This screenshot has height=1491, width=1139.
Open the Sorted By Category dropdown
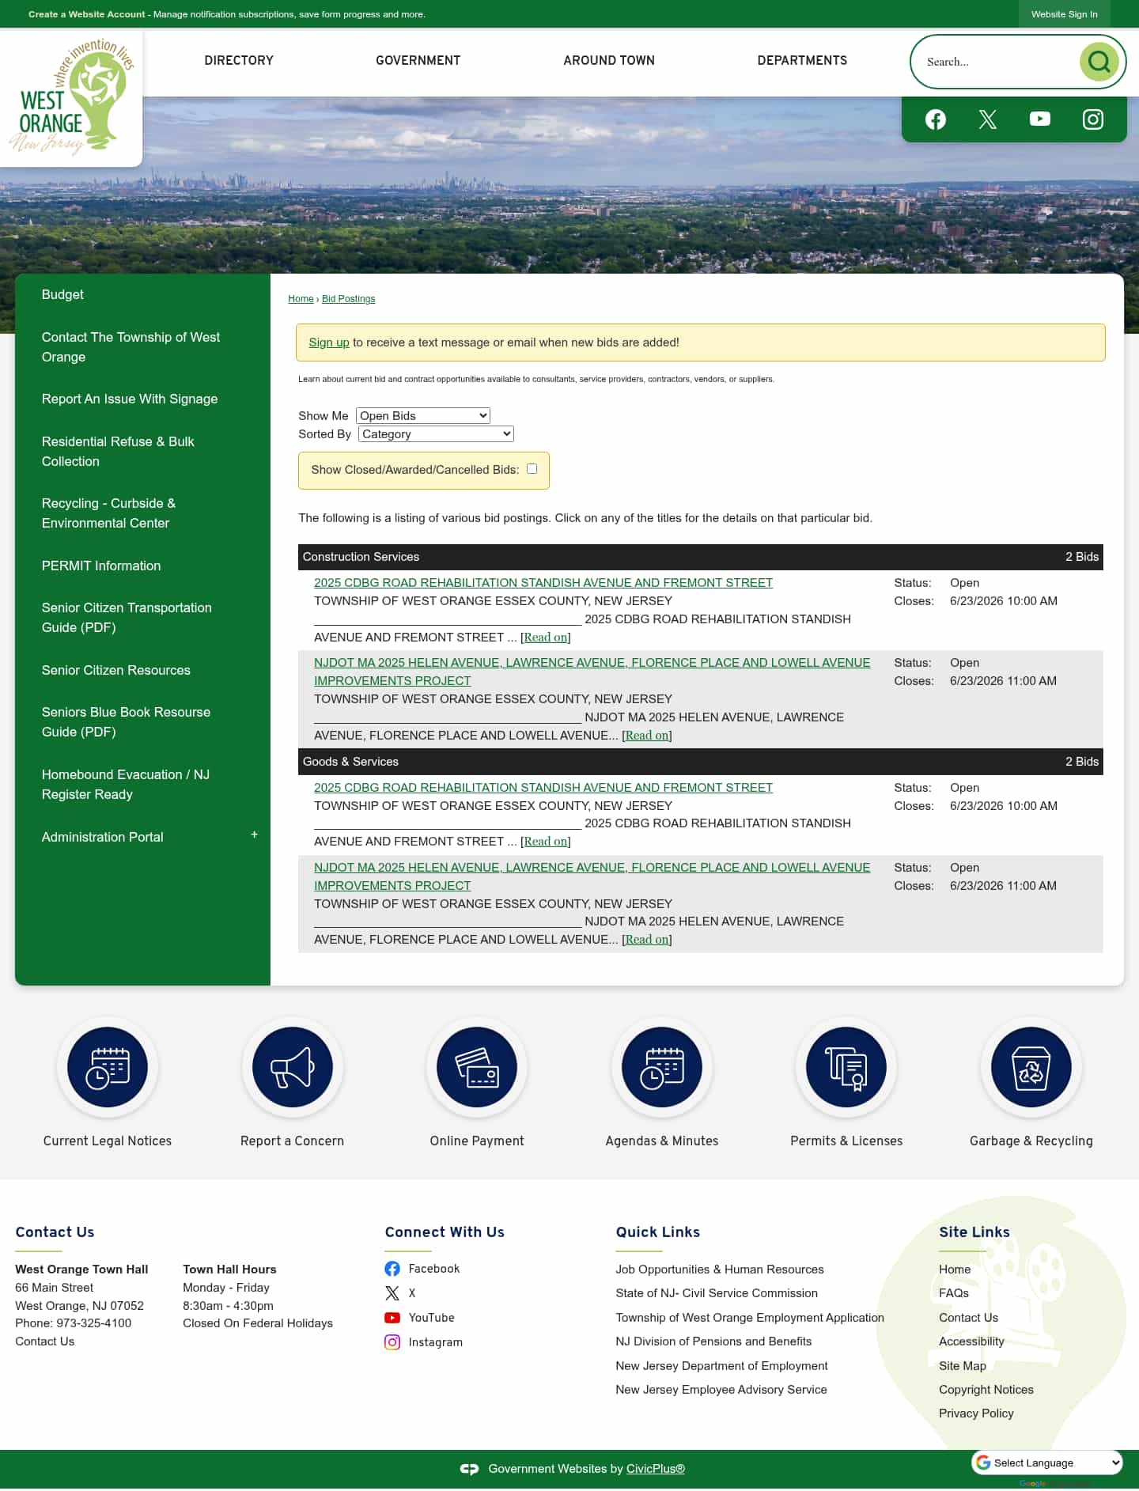[x=436, y=434]
